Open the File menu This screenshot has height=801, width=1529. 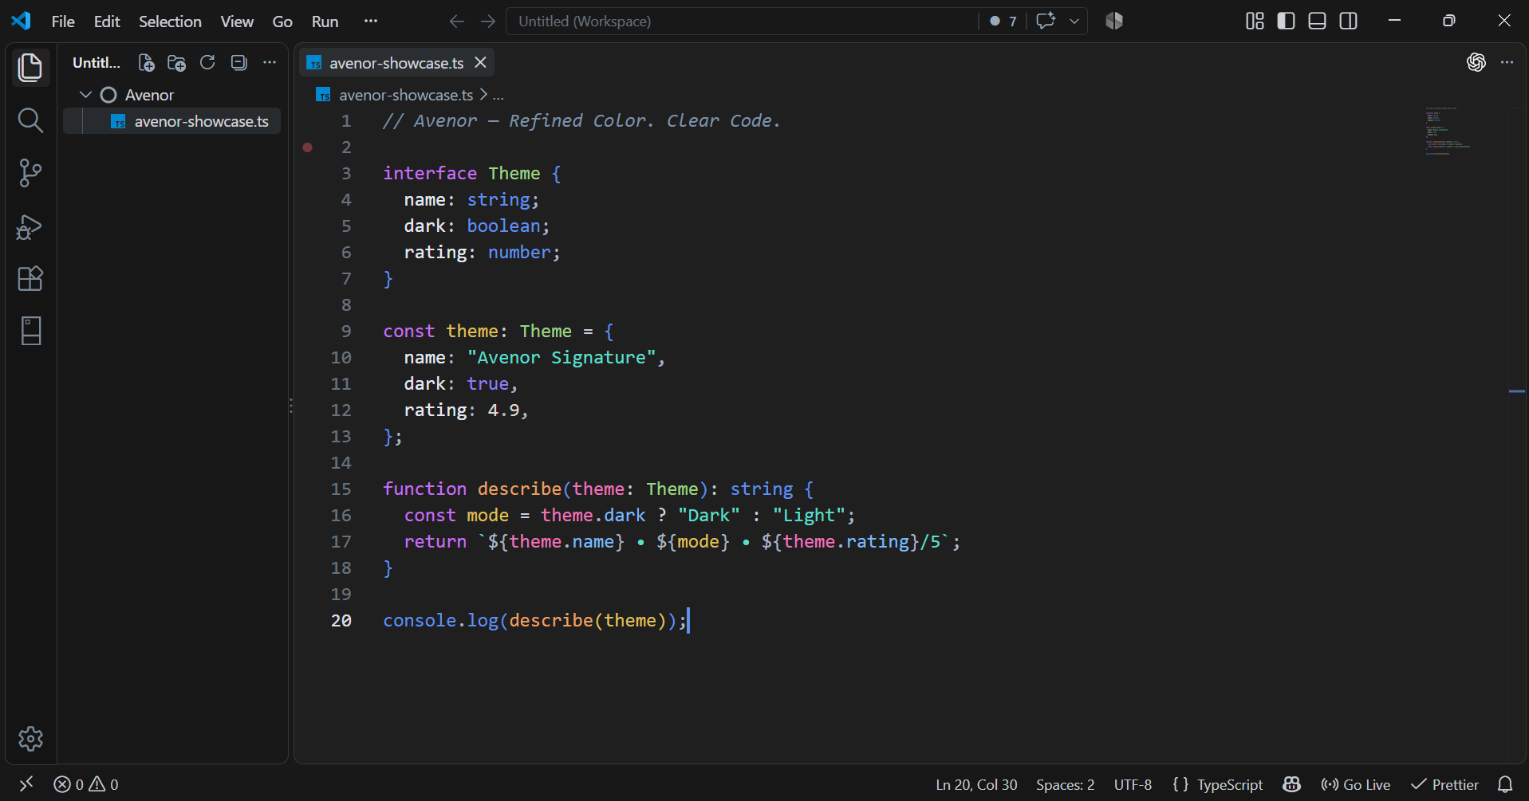(x=63, y=22)
